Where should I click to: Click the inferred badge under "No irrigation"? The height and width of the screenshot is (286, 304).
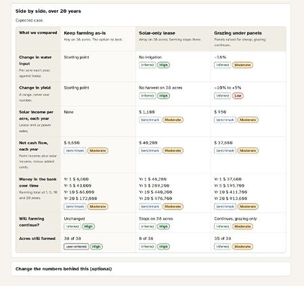tap(148, 65)
